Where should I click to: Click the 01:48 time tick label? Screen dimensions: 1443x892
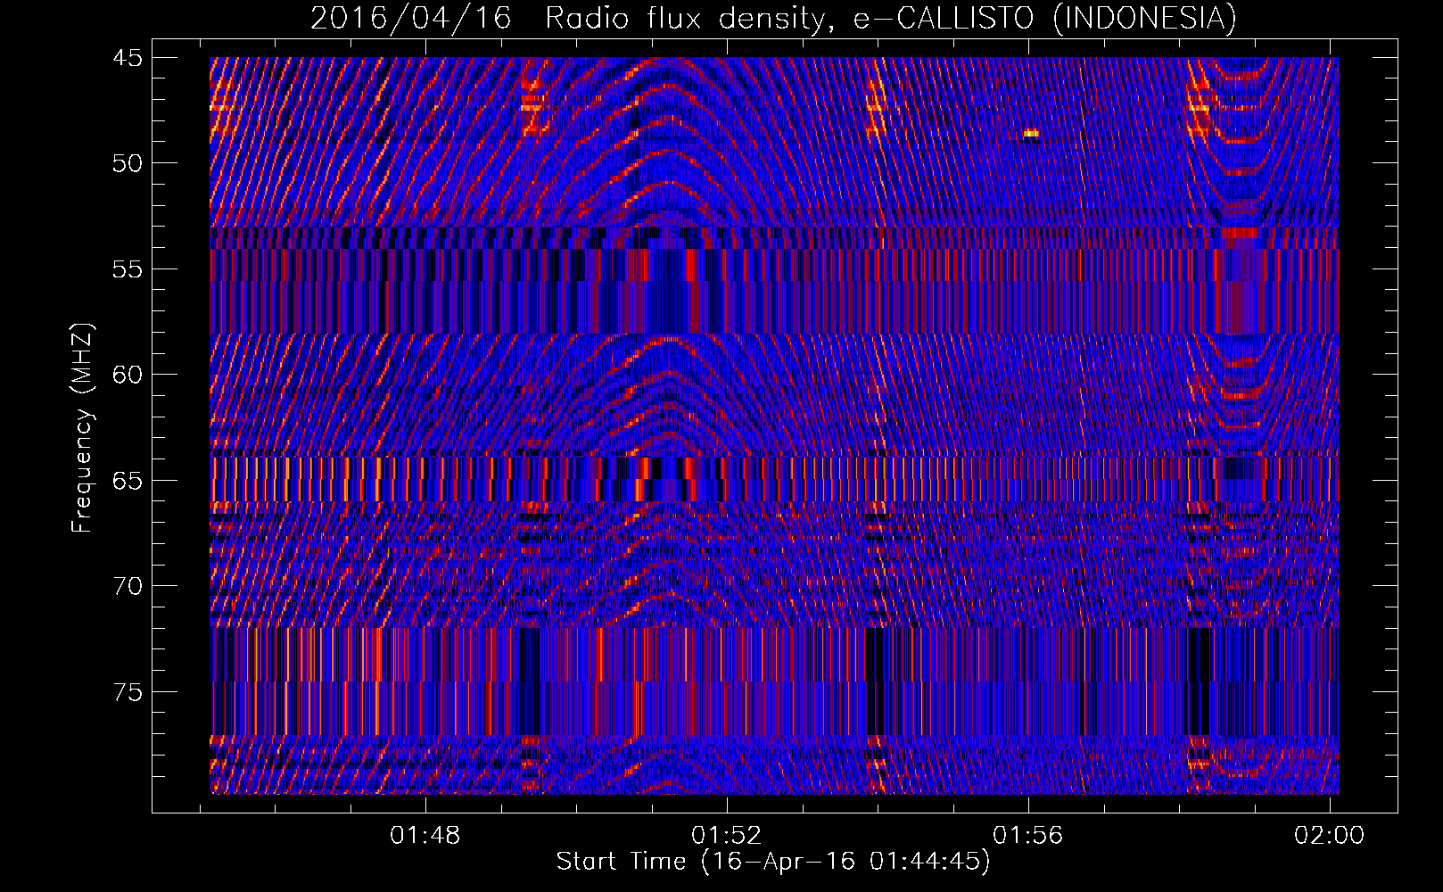click(425, 835)
